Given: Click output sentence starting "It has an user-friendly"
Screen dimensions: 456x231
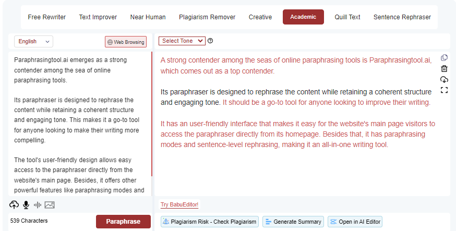Looking at the screenshot, I should click(x=298, y=129).
